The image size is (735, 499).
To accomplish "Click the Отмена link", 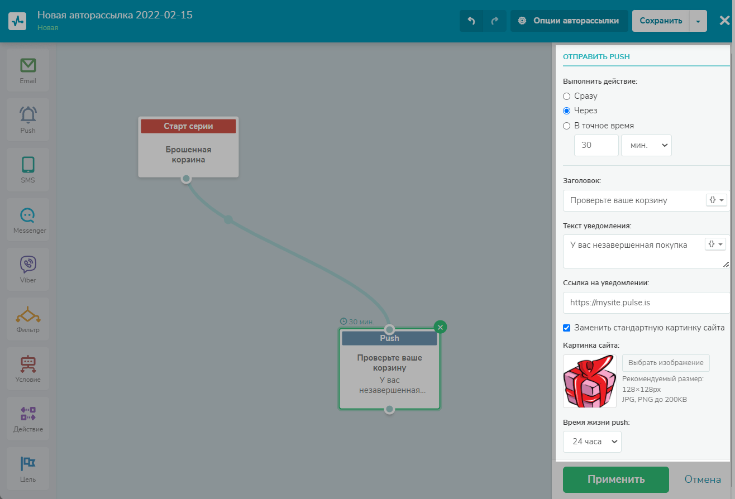I will (703, 479).
